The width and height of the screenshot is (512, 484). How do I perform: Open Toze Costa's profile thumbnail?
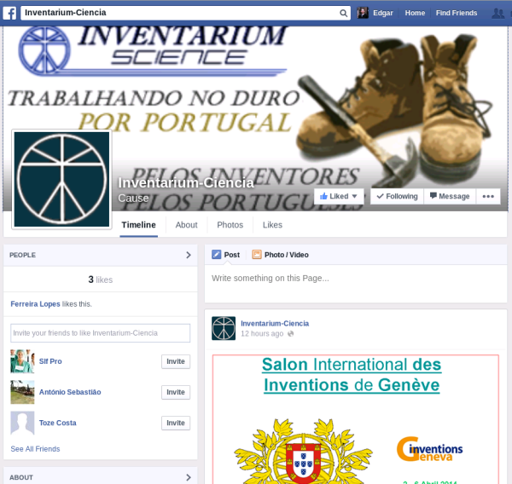[22, 423]
